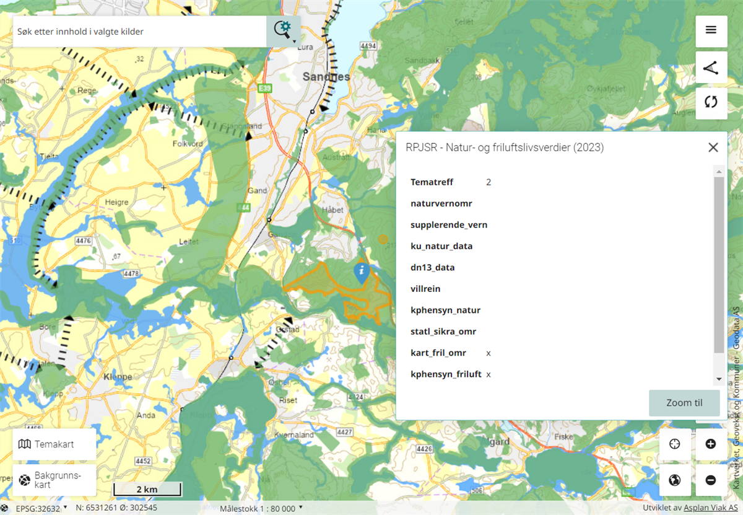Follow the Asplan Viak AS link
743x515 pixels.
click(x=706, y=508)
